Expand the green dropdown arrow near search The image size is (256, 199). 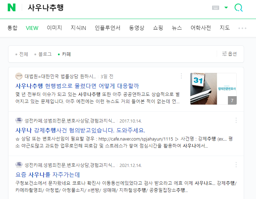226,7
